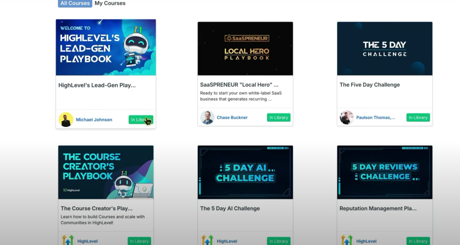Screen dimensions: 460x245
Task: Click In Library button on SaaSPRENEUR card
Action: coord(279,118)
